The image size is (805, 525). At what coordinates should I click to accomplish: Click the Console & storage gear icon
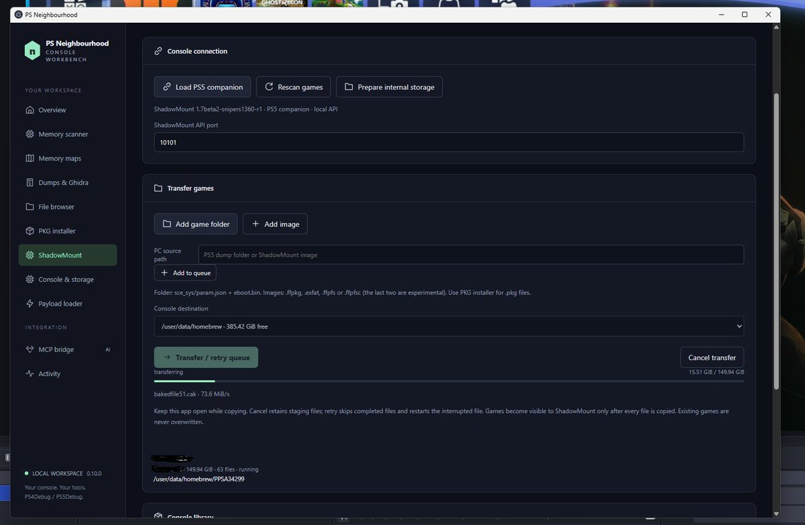pyautogui.click(x=30, y=280)
